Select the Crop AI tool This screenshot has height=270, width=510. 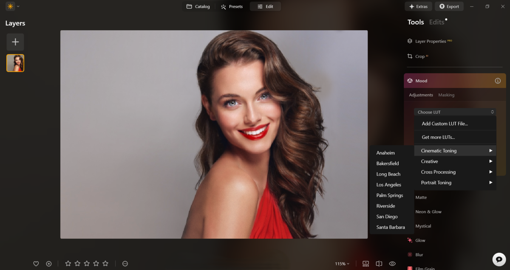tap(418, 56)
